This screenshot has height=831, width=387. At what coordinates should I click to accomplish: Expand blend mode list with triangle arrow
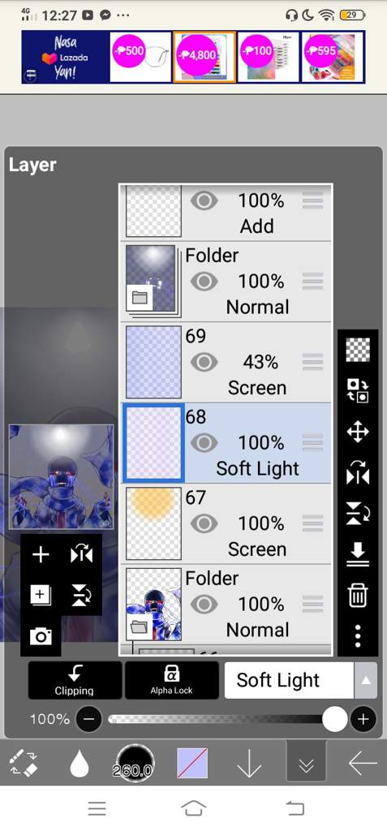coord(366,681)
